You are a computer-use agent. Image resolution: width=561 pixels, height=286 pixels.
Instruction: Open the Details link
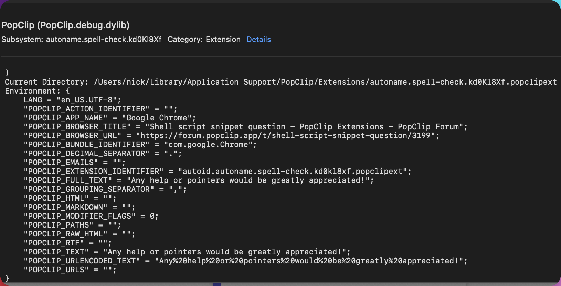[258, 40]
